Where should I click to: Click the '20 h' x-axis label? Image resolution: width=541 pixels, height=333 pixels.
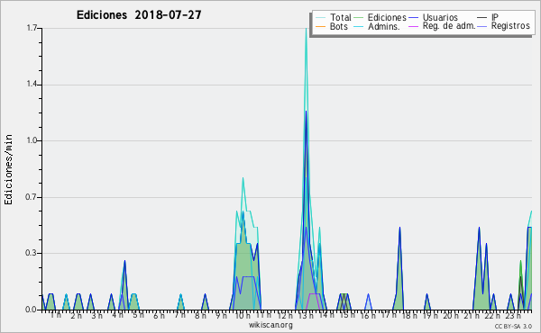click(x=451, y=315)
